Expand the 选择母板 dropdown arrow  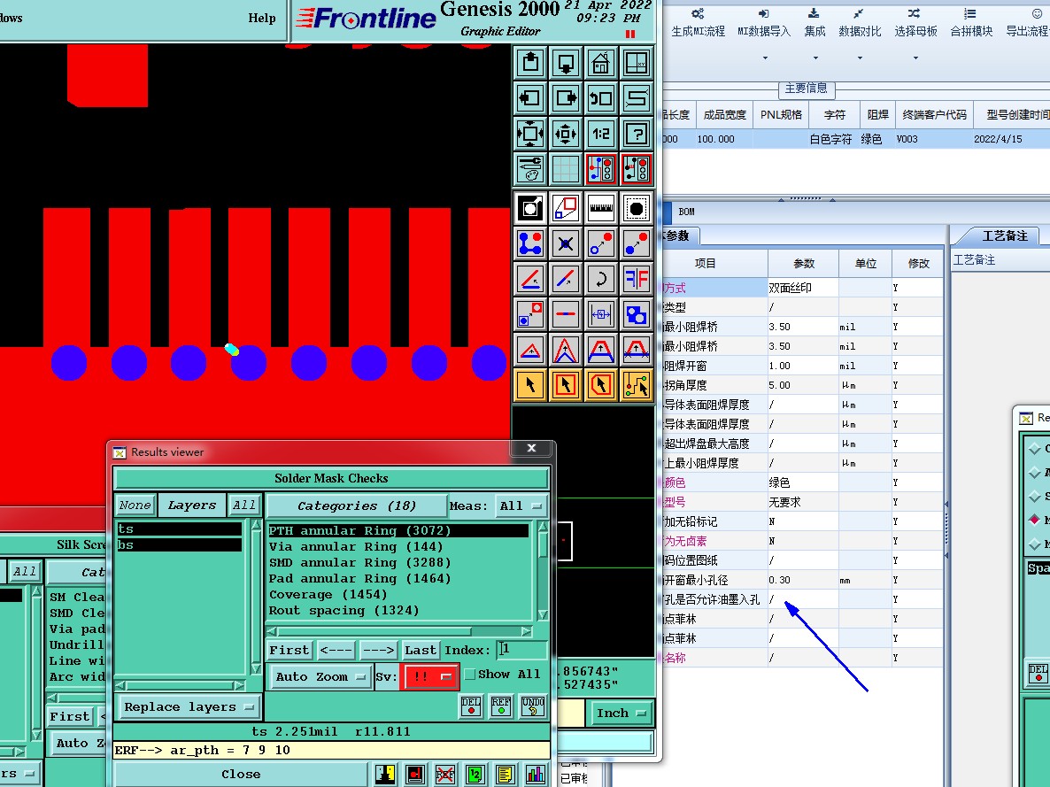tap(915, 58)
